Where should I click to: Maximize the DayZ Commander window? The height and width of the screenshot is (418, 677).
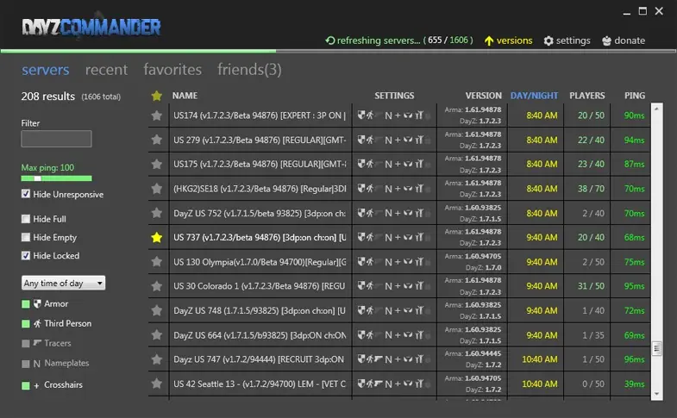pyautogui.click(x=643, y=11)
